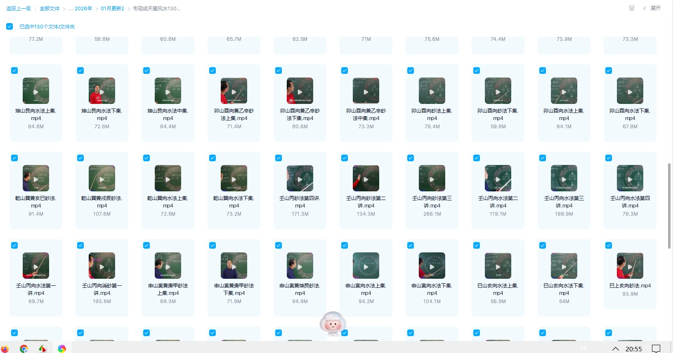Play the 坤山艮向水法上集.mp4 video thumbnail
This screenshot has width=673, height=353.
[36, 91]
